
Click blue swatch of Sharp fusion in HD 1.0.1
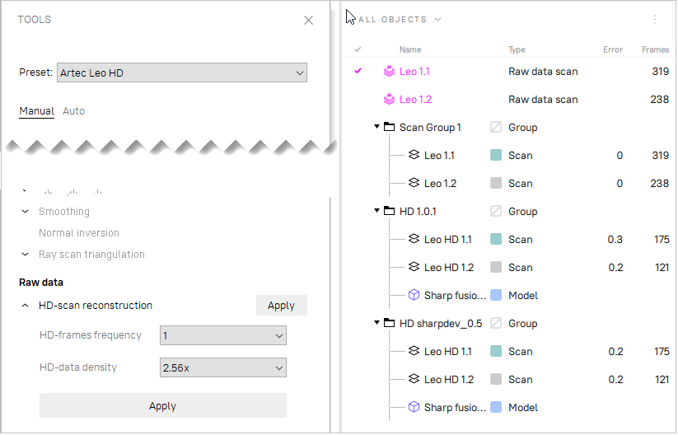point(496,295)
